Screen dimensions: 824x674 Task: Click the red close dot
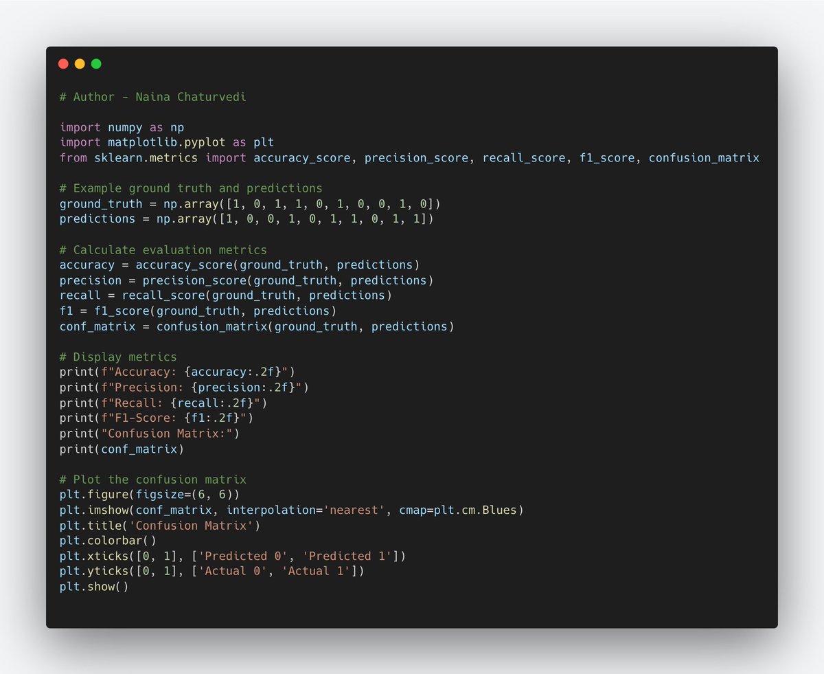(63, 64)
